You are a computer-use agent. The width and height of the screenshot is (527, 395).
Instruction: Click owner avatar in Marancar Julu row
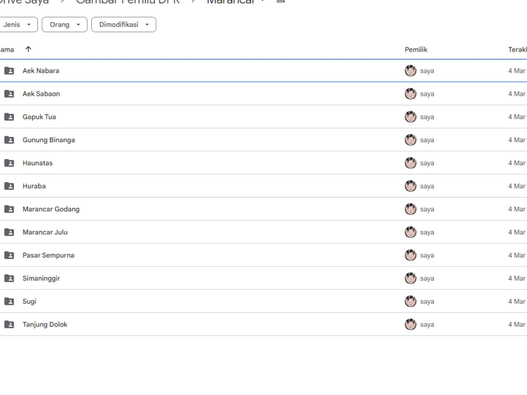click(x=411, y=232)
